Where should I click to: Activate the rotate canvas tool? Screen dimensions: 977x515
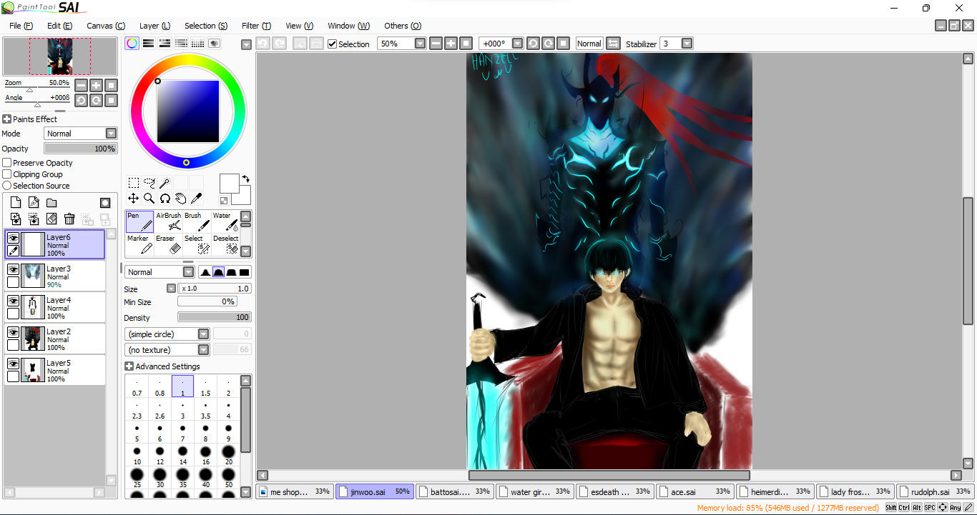(x=165, y=199)
